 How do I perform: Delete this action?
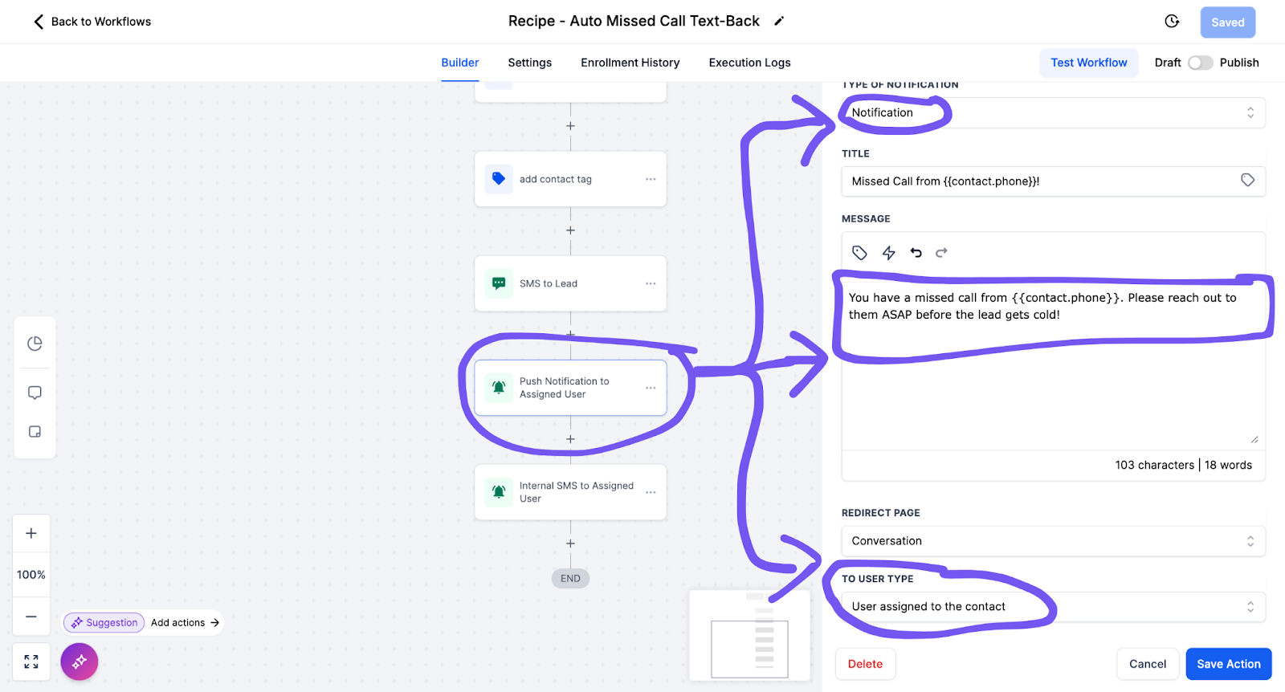click(865, 664)
